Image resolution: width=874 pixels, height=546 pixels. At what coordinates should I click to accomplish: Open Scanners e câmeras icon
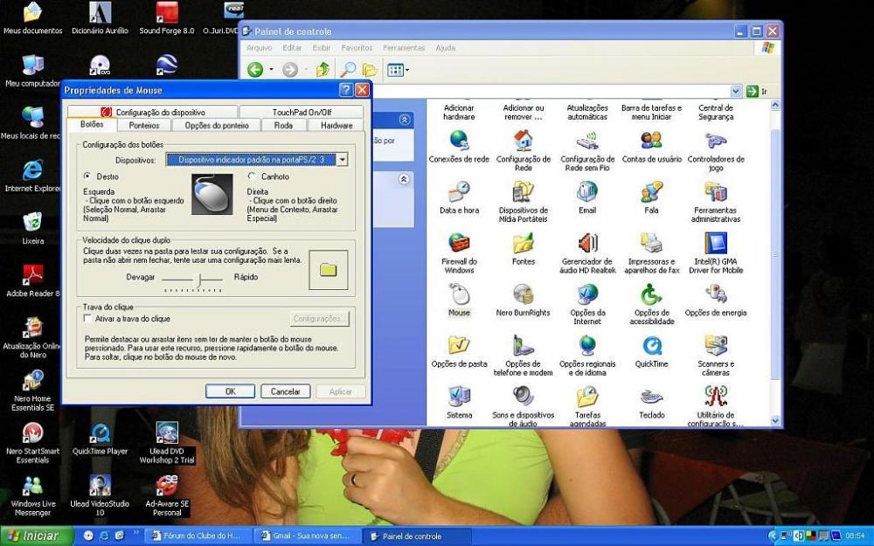pos(716,346)
